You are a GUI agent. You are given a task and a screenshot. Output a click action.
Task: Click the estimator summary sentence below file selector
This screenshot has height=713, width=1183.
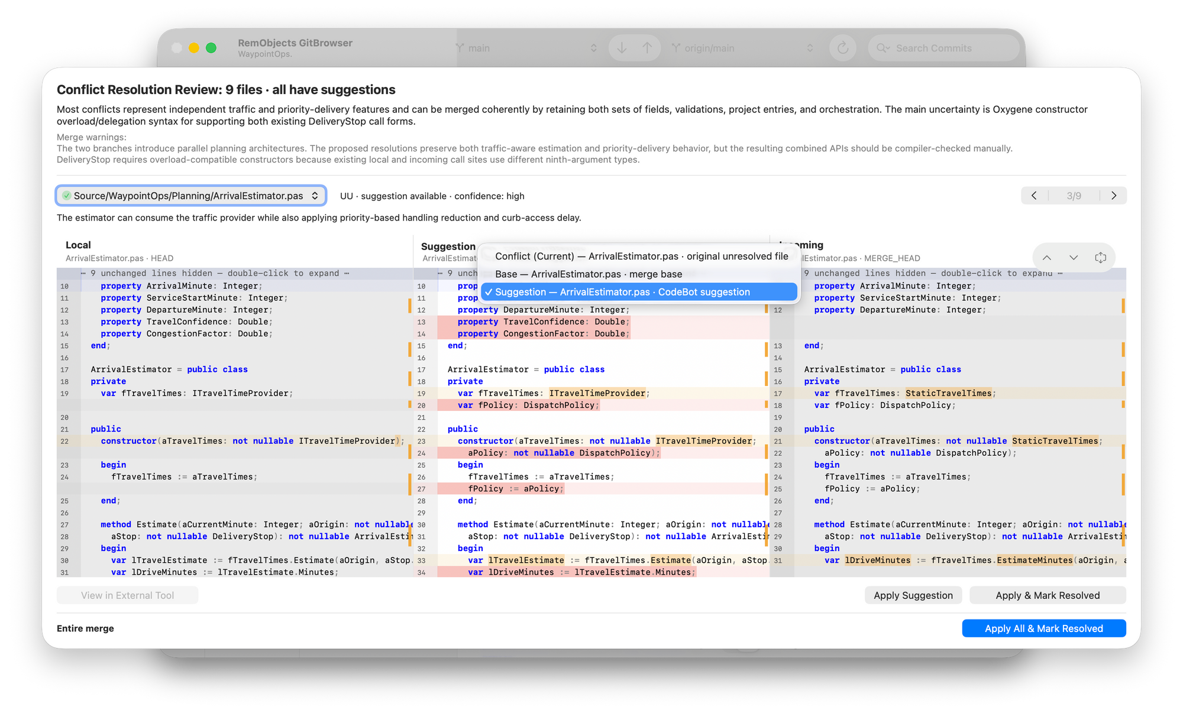[319, 218]
